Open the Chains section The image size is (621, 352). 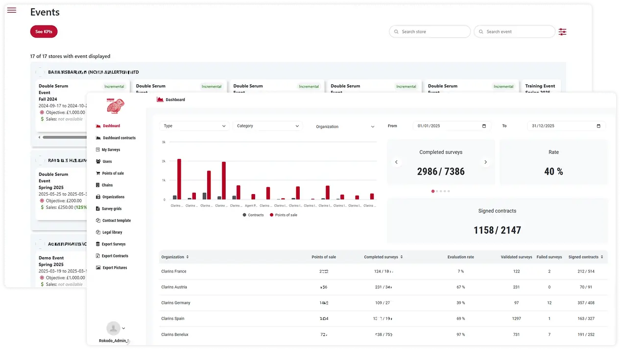(x=106, y=185)
